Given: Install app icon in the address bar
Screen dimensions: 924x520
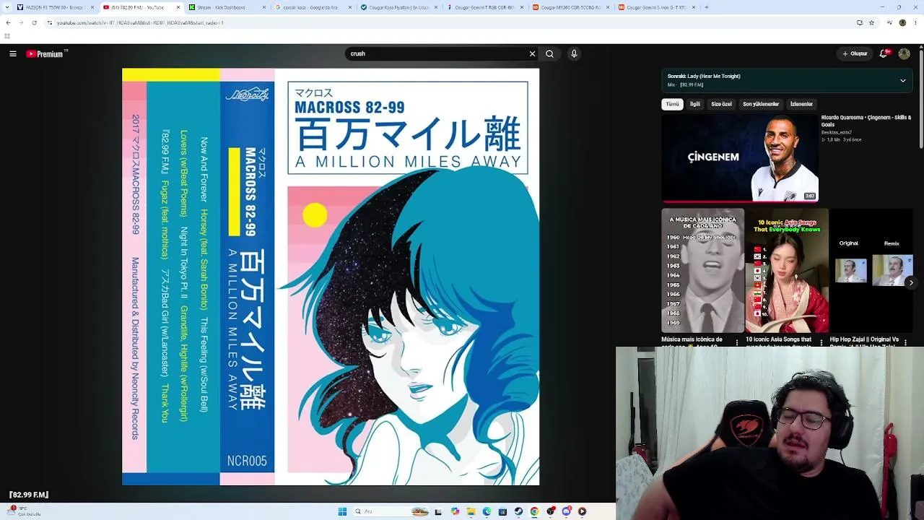Looking at the screenshot, I should (x=860, y=22).
